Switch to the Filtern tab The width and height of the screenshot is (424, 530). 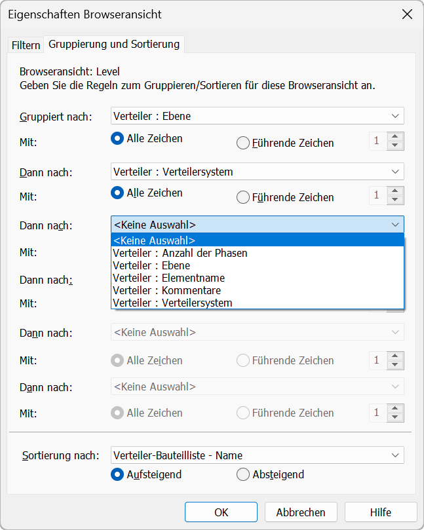click(26, 45)
